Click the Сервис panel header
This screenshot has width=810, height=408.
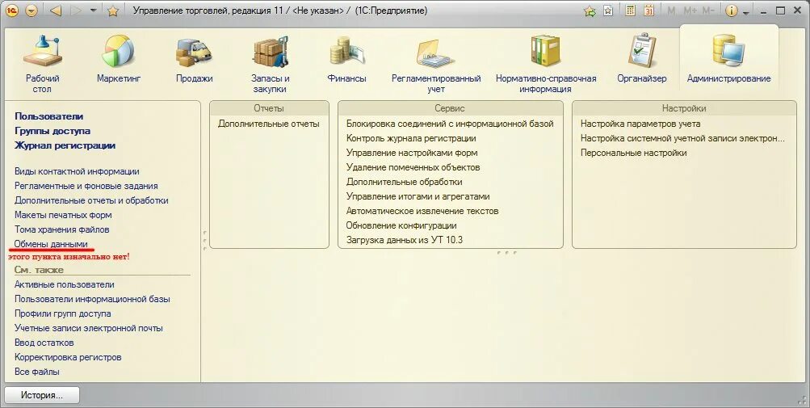(x=450, y=108)
